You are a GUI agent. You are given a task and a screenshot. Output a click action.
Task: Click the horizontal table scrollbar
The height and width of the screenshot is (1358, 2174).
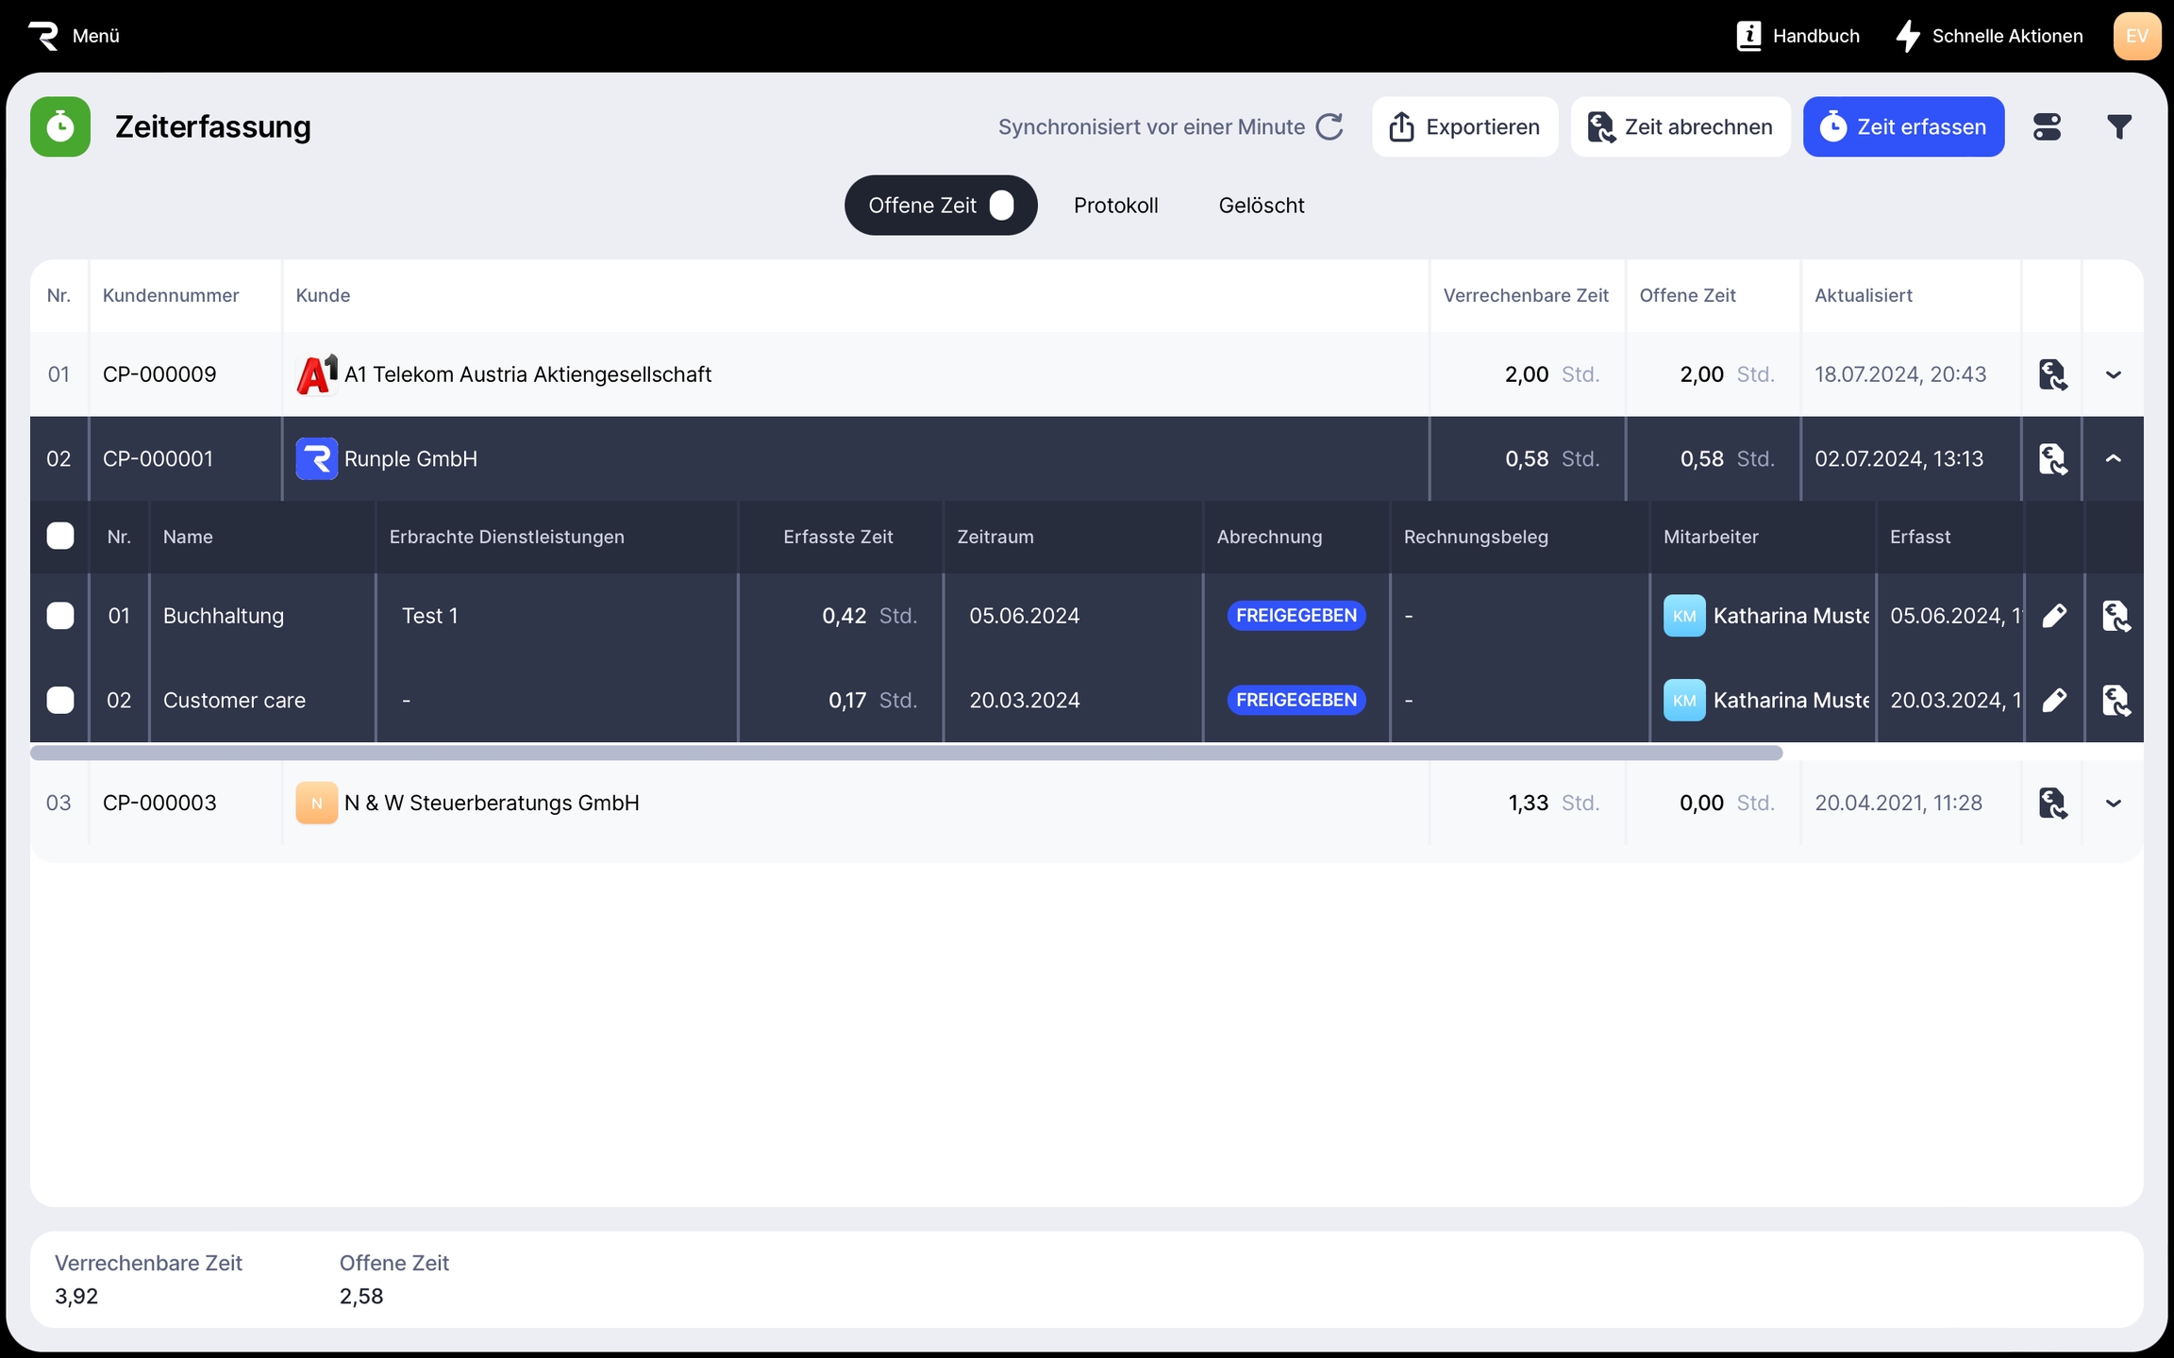coord(906,753)
